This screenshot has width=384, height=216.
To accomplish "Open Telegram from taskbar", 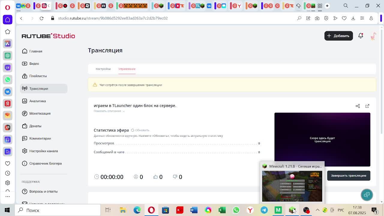I will (264, 210).
